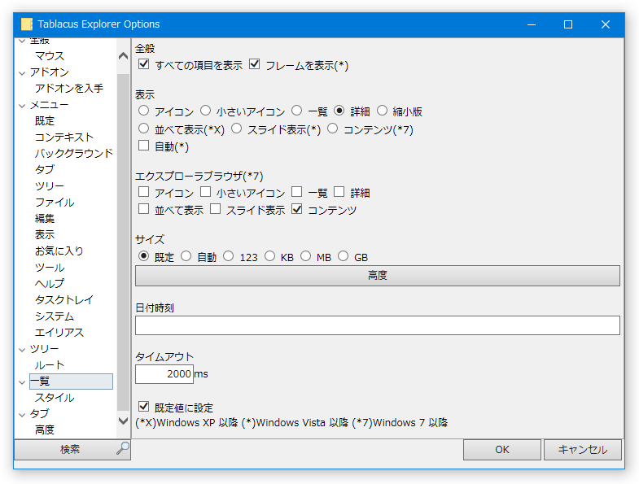
Task: Choose 並べて表示(*X) radio button
Action: click(143, 129)
